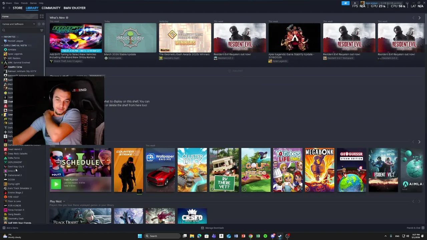Image resolution: width=427 pixels, height=240 pixels.
Task: Show hidden system tray icons chevron
Action: click(x=386, y=236)
